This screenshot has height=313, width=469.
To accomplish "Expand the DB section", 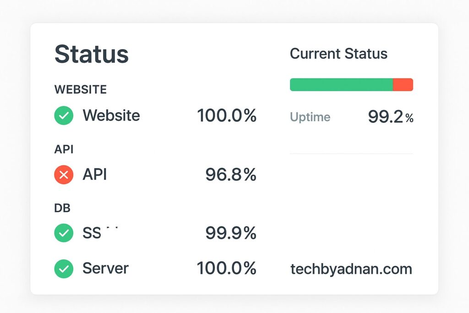I will coord(63,208).
